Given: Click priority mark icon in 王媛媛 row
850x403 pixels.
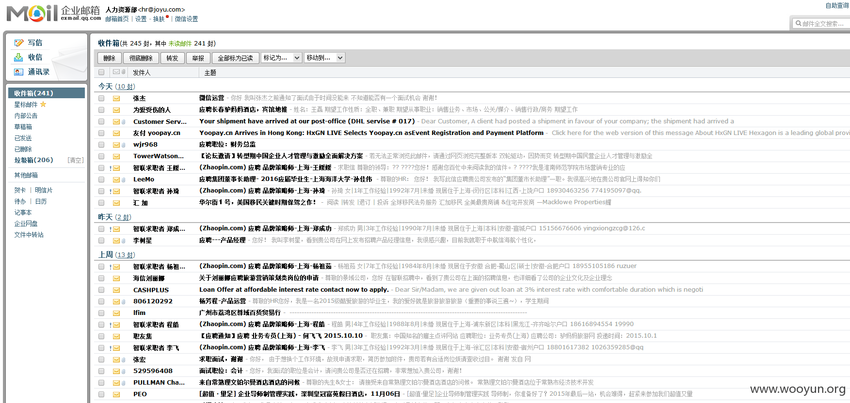Looking at the screenshot, I should click(111, 168).
